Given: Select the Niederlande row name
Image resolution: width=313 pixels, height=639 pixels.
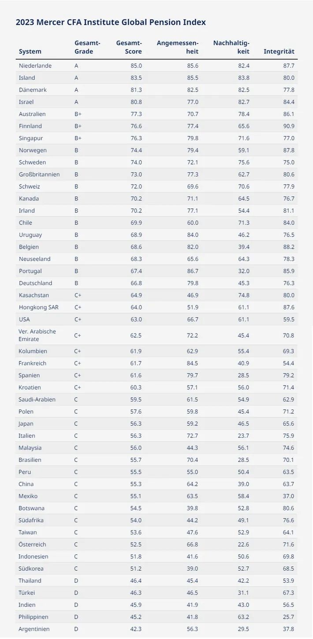Looking at the screenshot, I should [35, 66].
